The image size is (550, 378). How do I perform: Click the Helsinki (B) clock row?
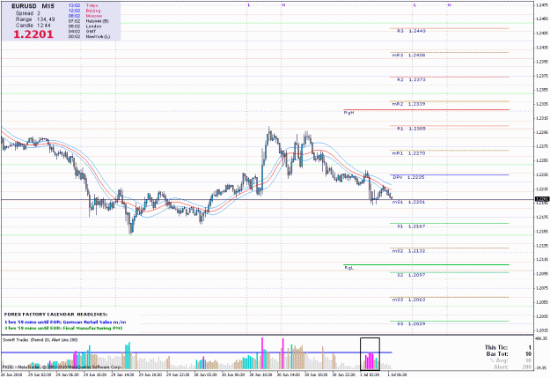pyautogui.click(x=88, y=21)
